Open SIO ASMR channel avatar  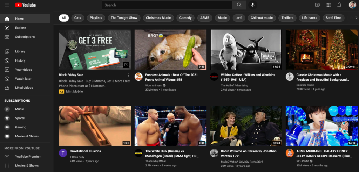click(290, 153)
